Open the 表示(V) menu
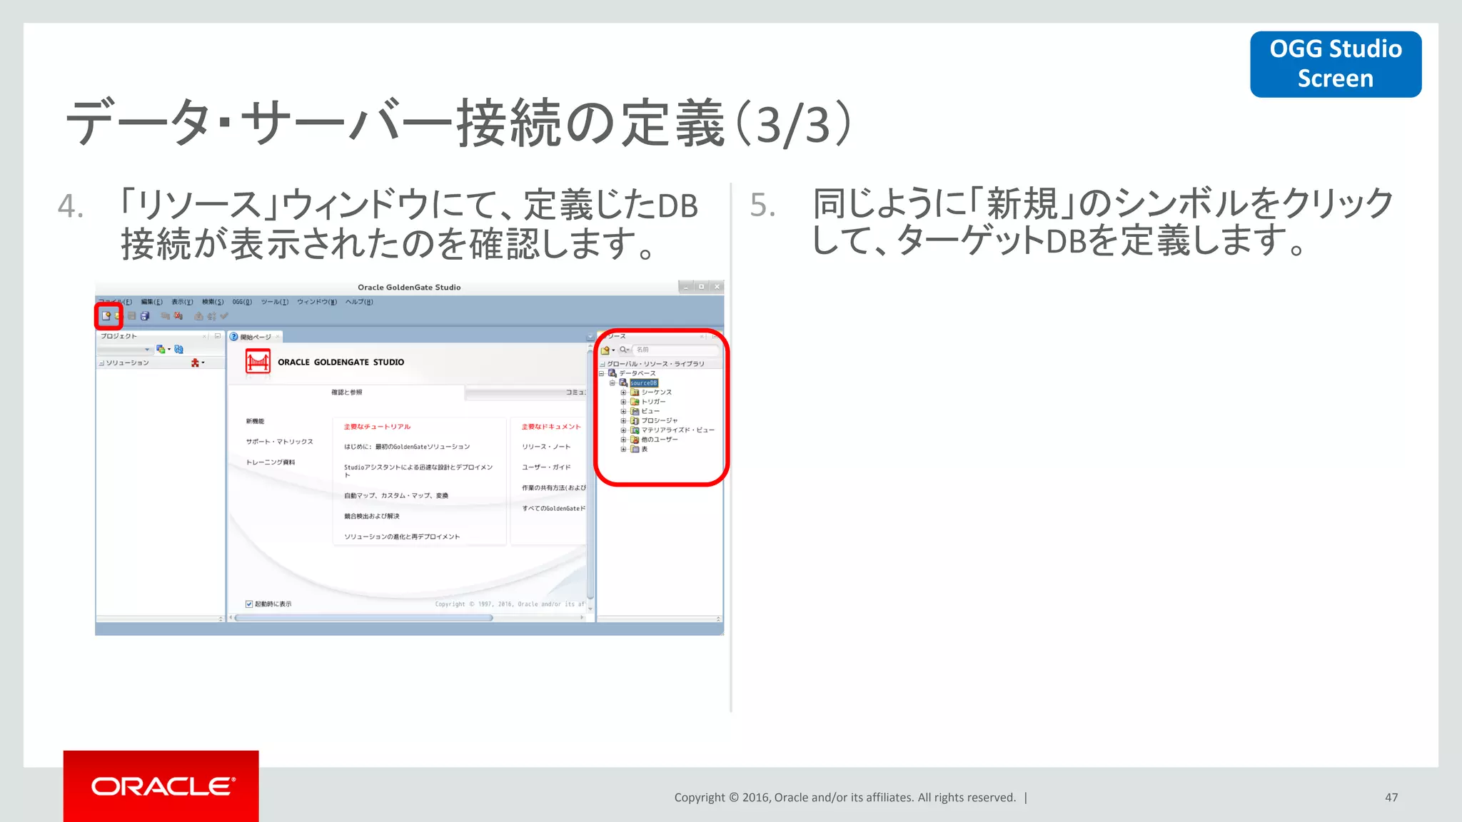The height and width of the screenshot is (822, 1462). pos(182,302)
